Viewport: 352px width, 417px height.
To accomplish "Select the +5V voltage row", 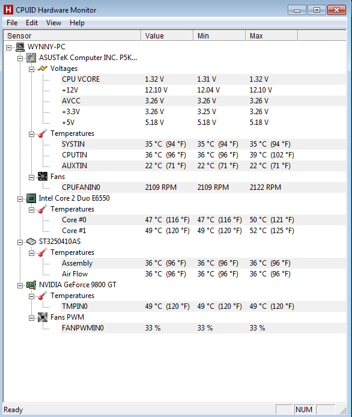I will click(x=204, y=123).
